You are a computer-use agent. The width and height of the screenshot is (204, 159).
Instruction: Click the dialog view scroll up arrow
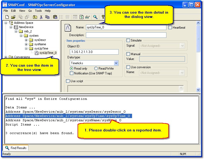click(198, 23)
